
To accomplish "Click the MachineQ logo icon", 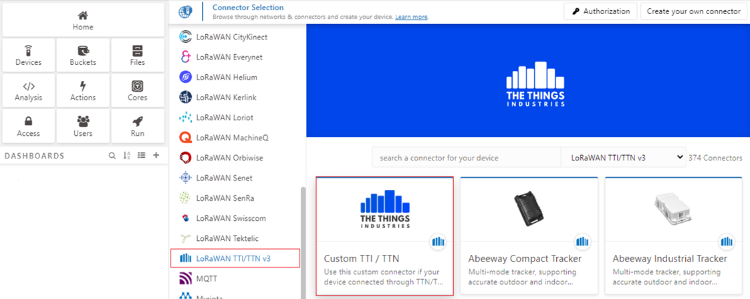I will [x=185, y=137].
